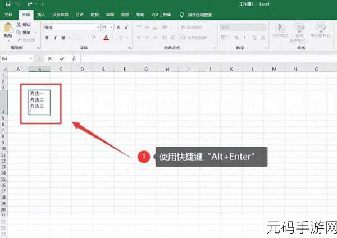Apply top vertical alignment
Screen dimensions: 337x238
pyautogui.click(x=139, y=27)
